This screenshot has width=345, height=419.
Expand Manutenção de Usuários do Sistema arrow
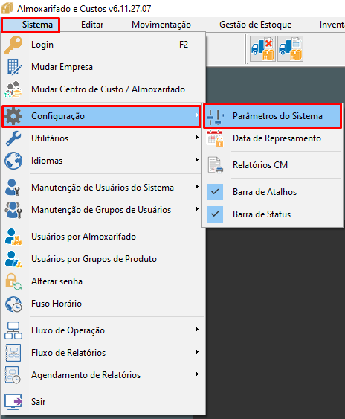click(x=197, y=187)
